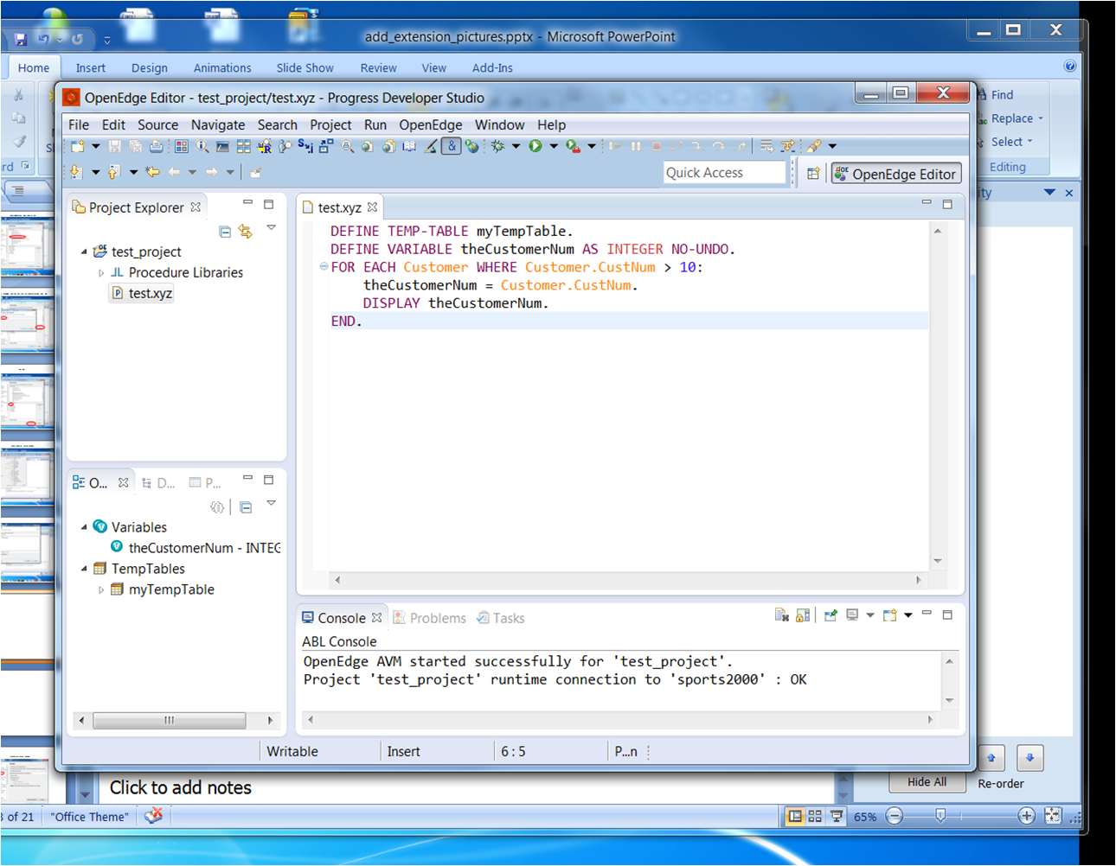Click the Clear Console icon
This screenshot has width=1116, height=866.
pyautogui.click(x=782, y=615)
